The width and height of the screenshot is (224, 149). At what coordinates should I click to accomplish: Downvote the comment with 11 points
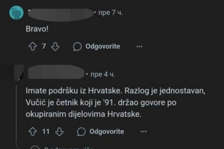[x=59, y=131]
